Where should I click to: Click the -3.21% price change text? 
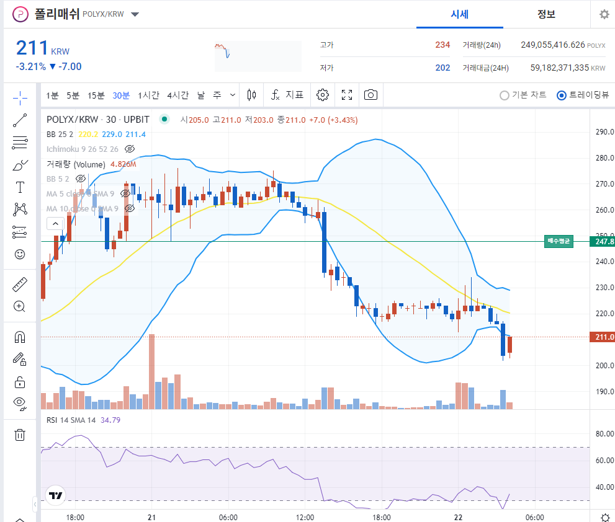(x=30, y=66)
